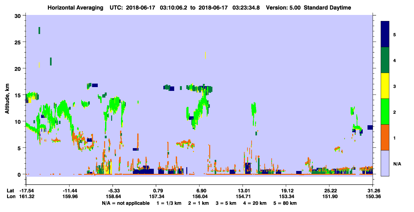Screen dimensions: 414x212
Task: Click legend entry '3 = 5 km'
Action: click(x=226, y=203)
